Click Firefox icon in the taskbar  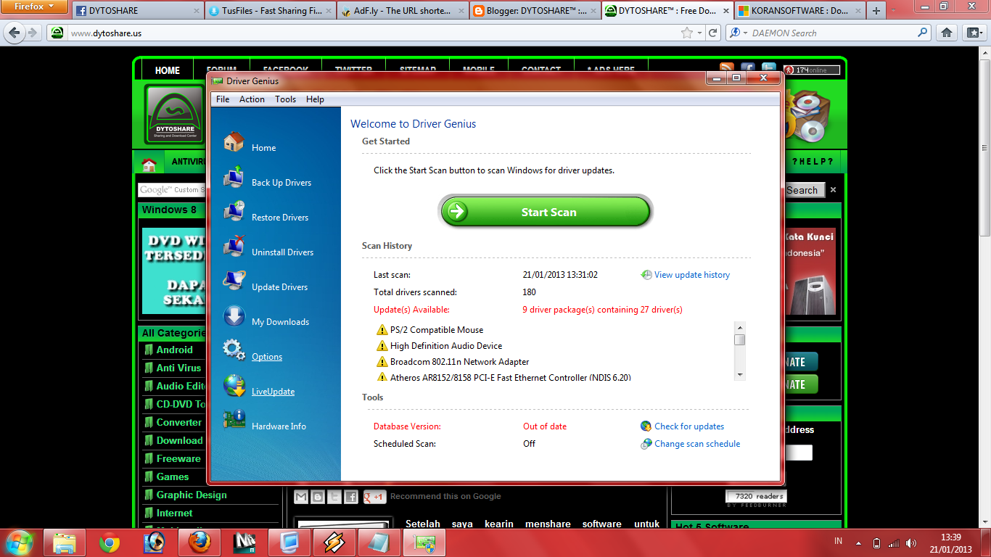click(200, 542)
